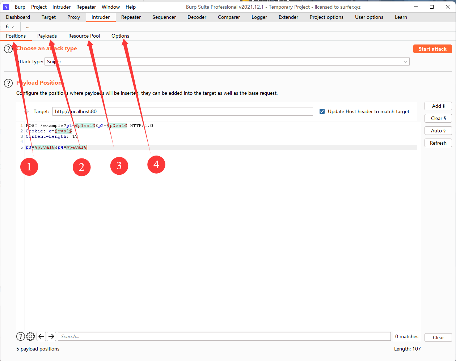The height and width of the screenshot is (361, 456).
Task: Open help for Payload Positions section
Action: [8, 83]
